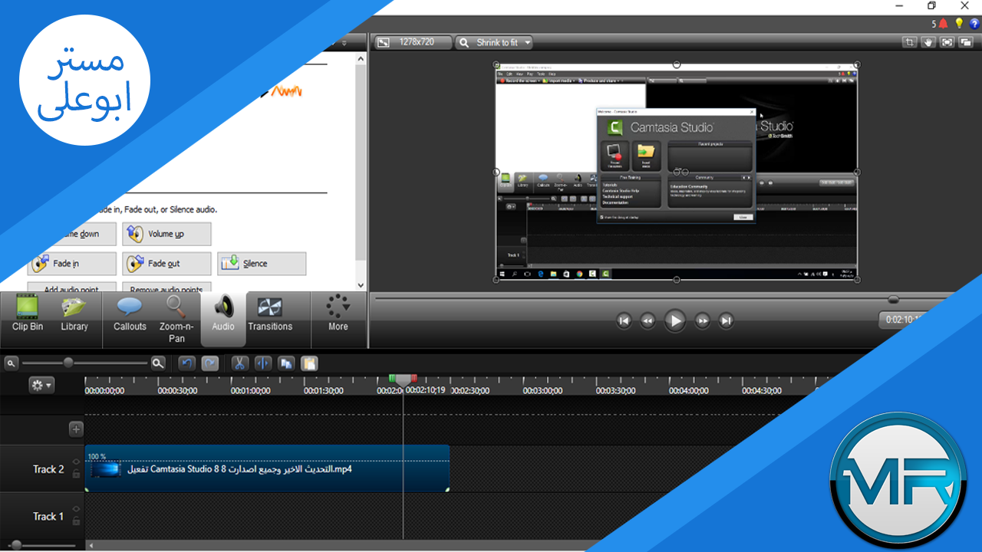Select the Camtasia Studio 8 mp4 clip
Viewport: 982px width, 552px height.
[267, 468]
